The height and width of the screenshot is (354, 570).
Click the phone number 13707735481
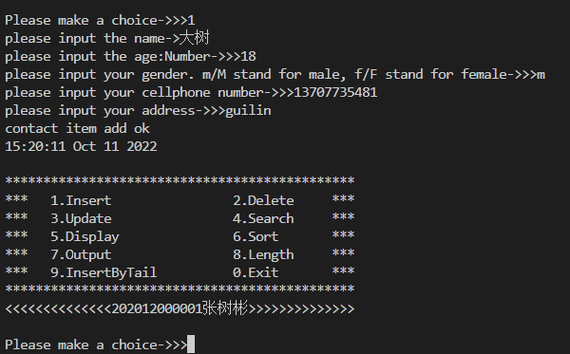(335, 92)
